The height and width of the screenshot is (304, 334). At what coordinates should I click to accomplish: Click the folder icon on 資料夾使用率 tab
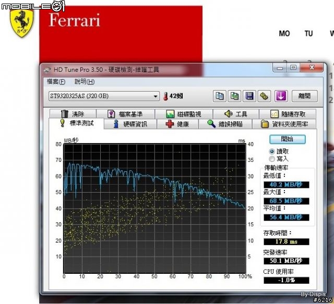pyautogui.click(x=265, y=124)
